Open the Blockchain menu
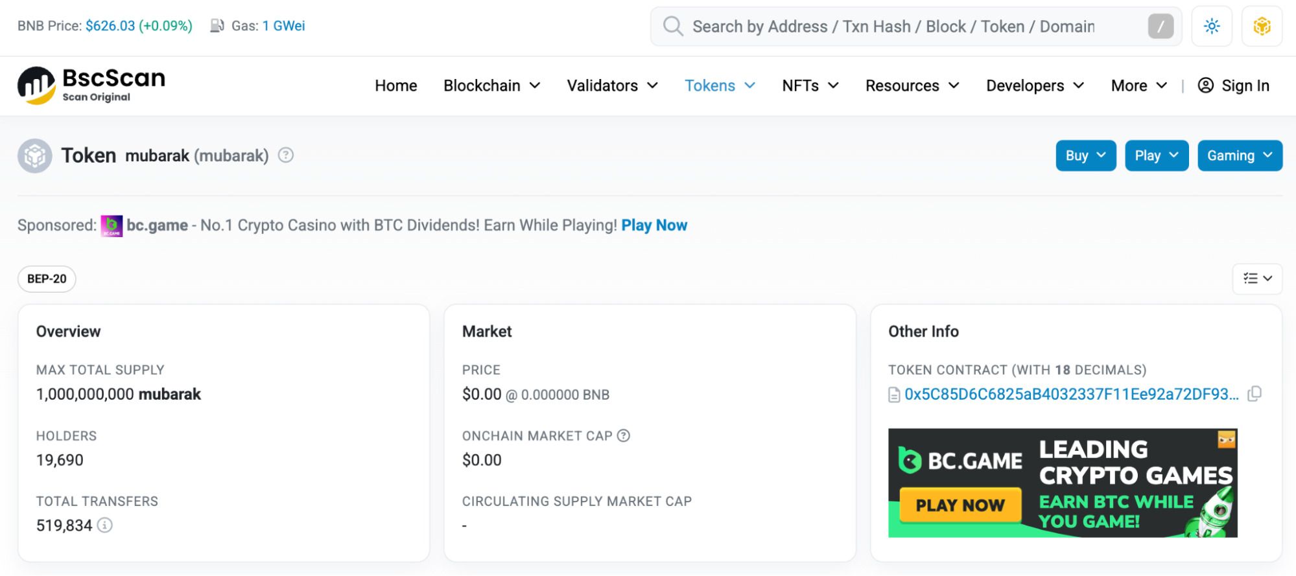The image size is (1296, 576). (x=491, y=86)
